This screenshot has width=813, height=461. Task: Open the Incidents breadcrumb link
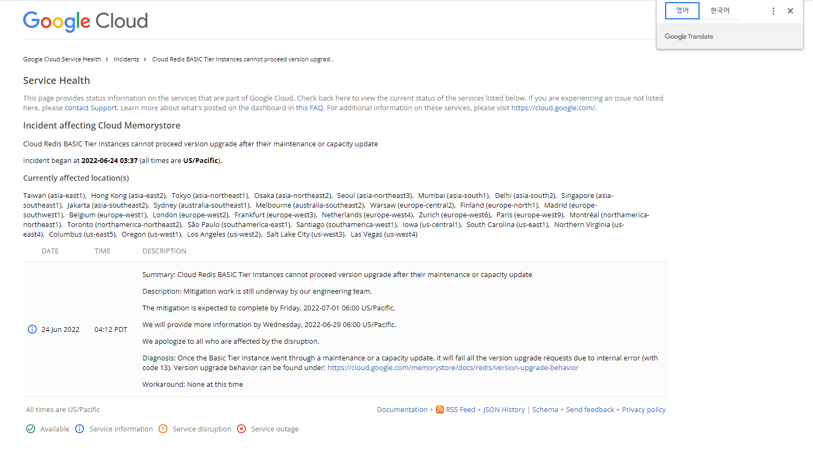[126, 59]
